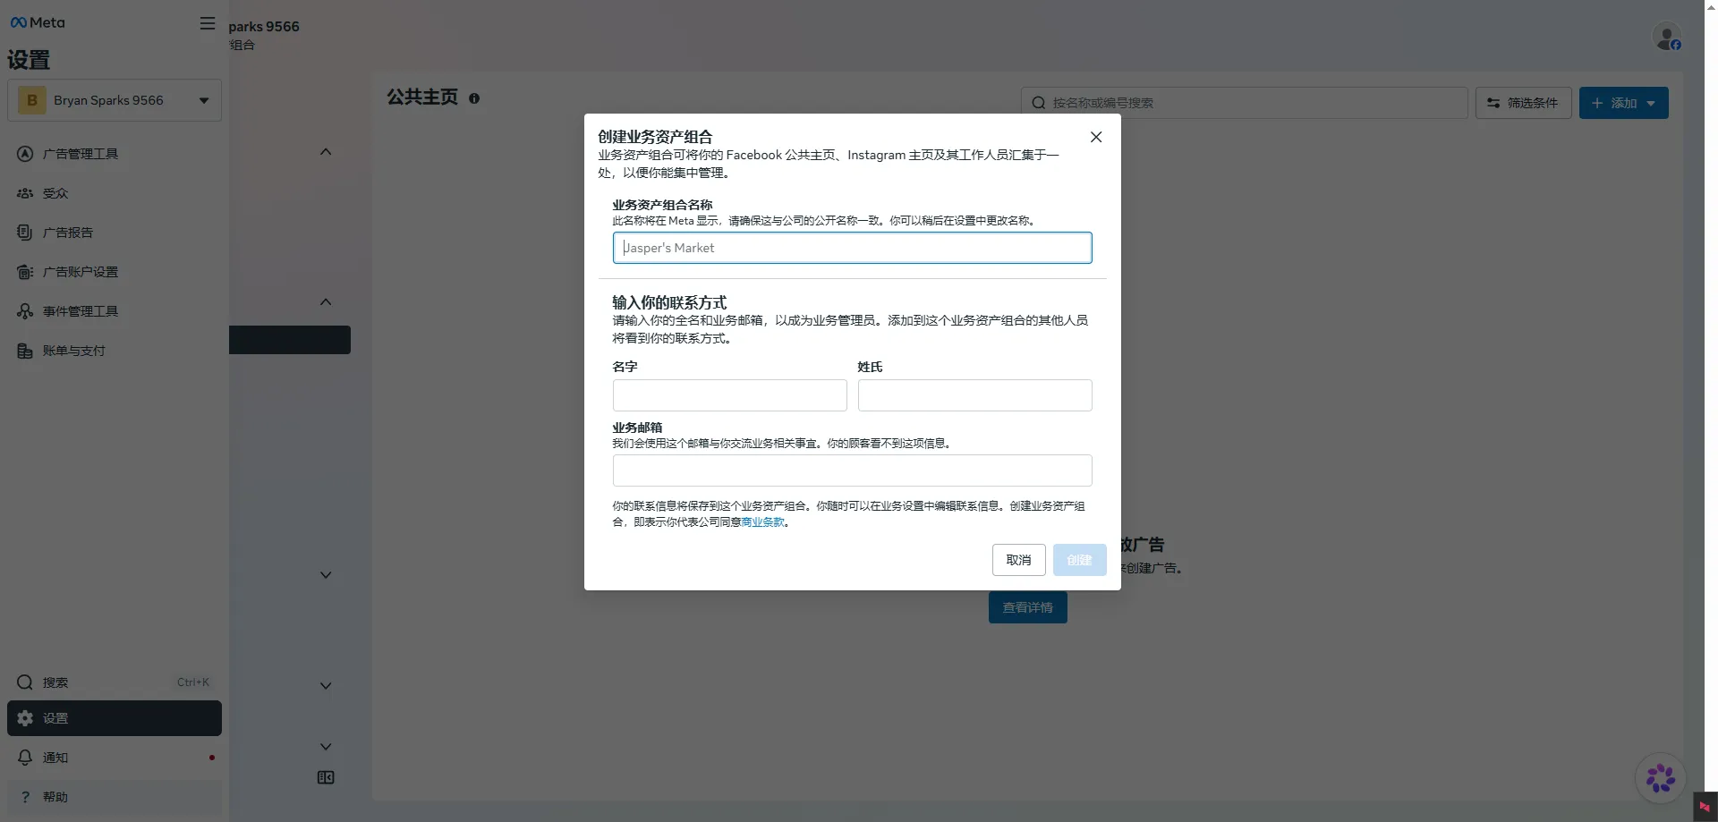The image size is (1718, 822).
Task: Click the profile avatar at top right
Action: (1666, 37)
